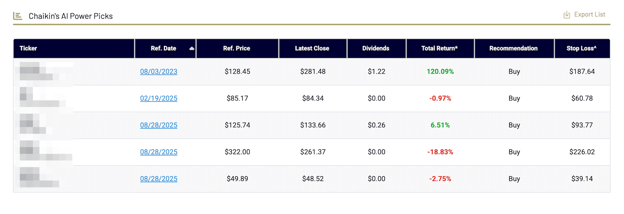Click the Dividends column header
The width and height of the screenshot is (624, 214).
coord(376,48)
